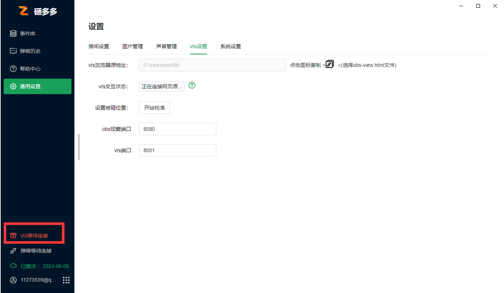This screenshot has height=293, width=504.
Task: Switch to the vts设置 tab
Action: [198, 46]
